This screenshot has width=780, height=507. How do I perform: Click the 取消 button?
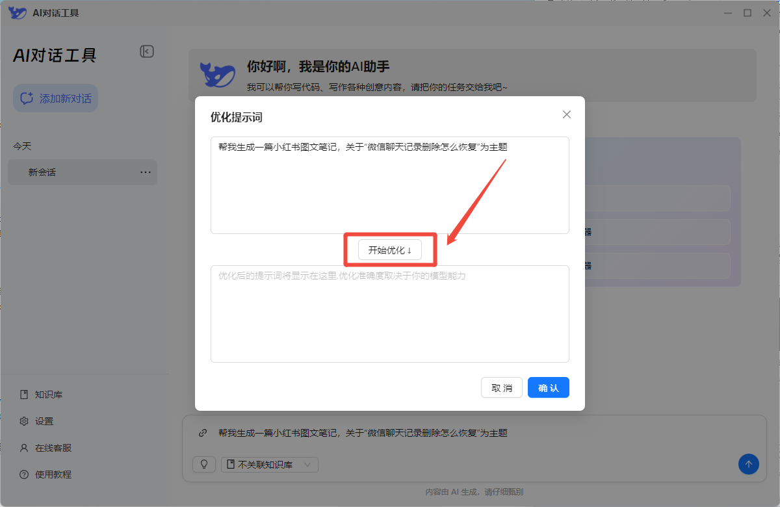(x=502, y=388)
